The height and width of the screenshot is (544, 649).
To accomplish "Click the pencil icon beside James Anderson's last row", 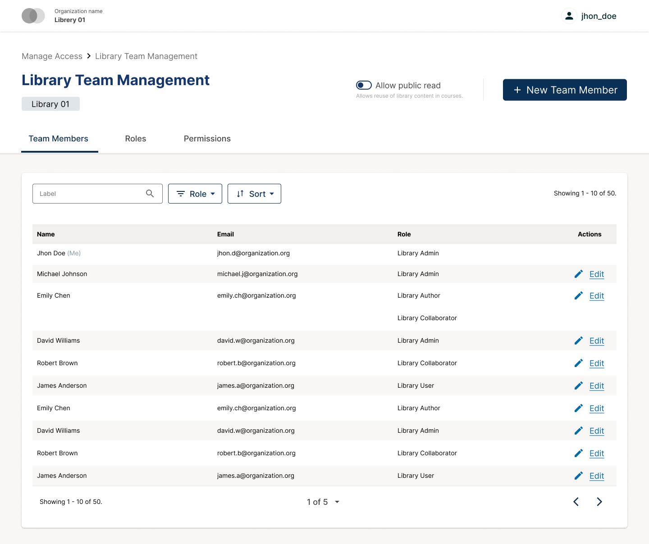I will click(x=579, y=476).
